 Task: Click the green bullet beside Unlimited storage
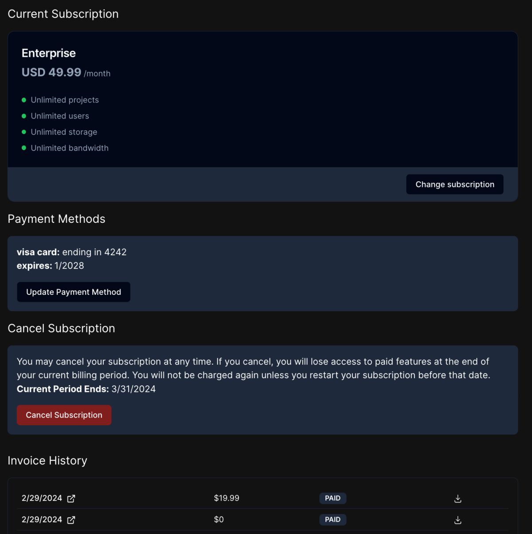[x=24, y=132]
